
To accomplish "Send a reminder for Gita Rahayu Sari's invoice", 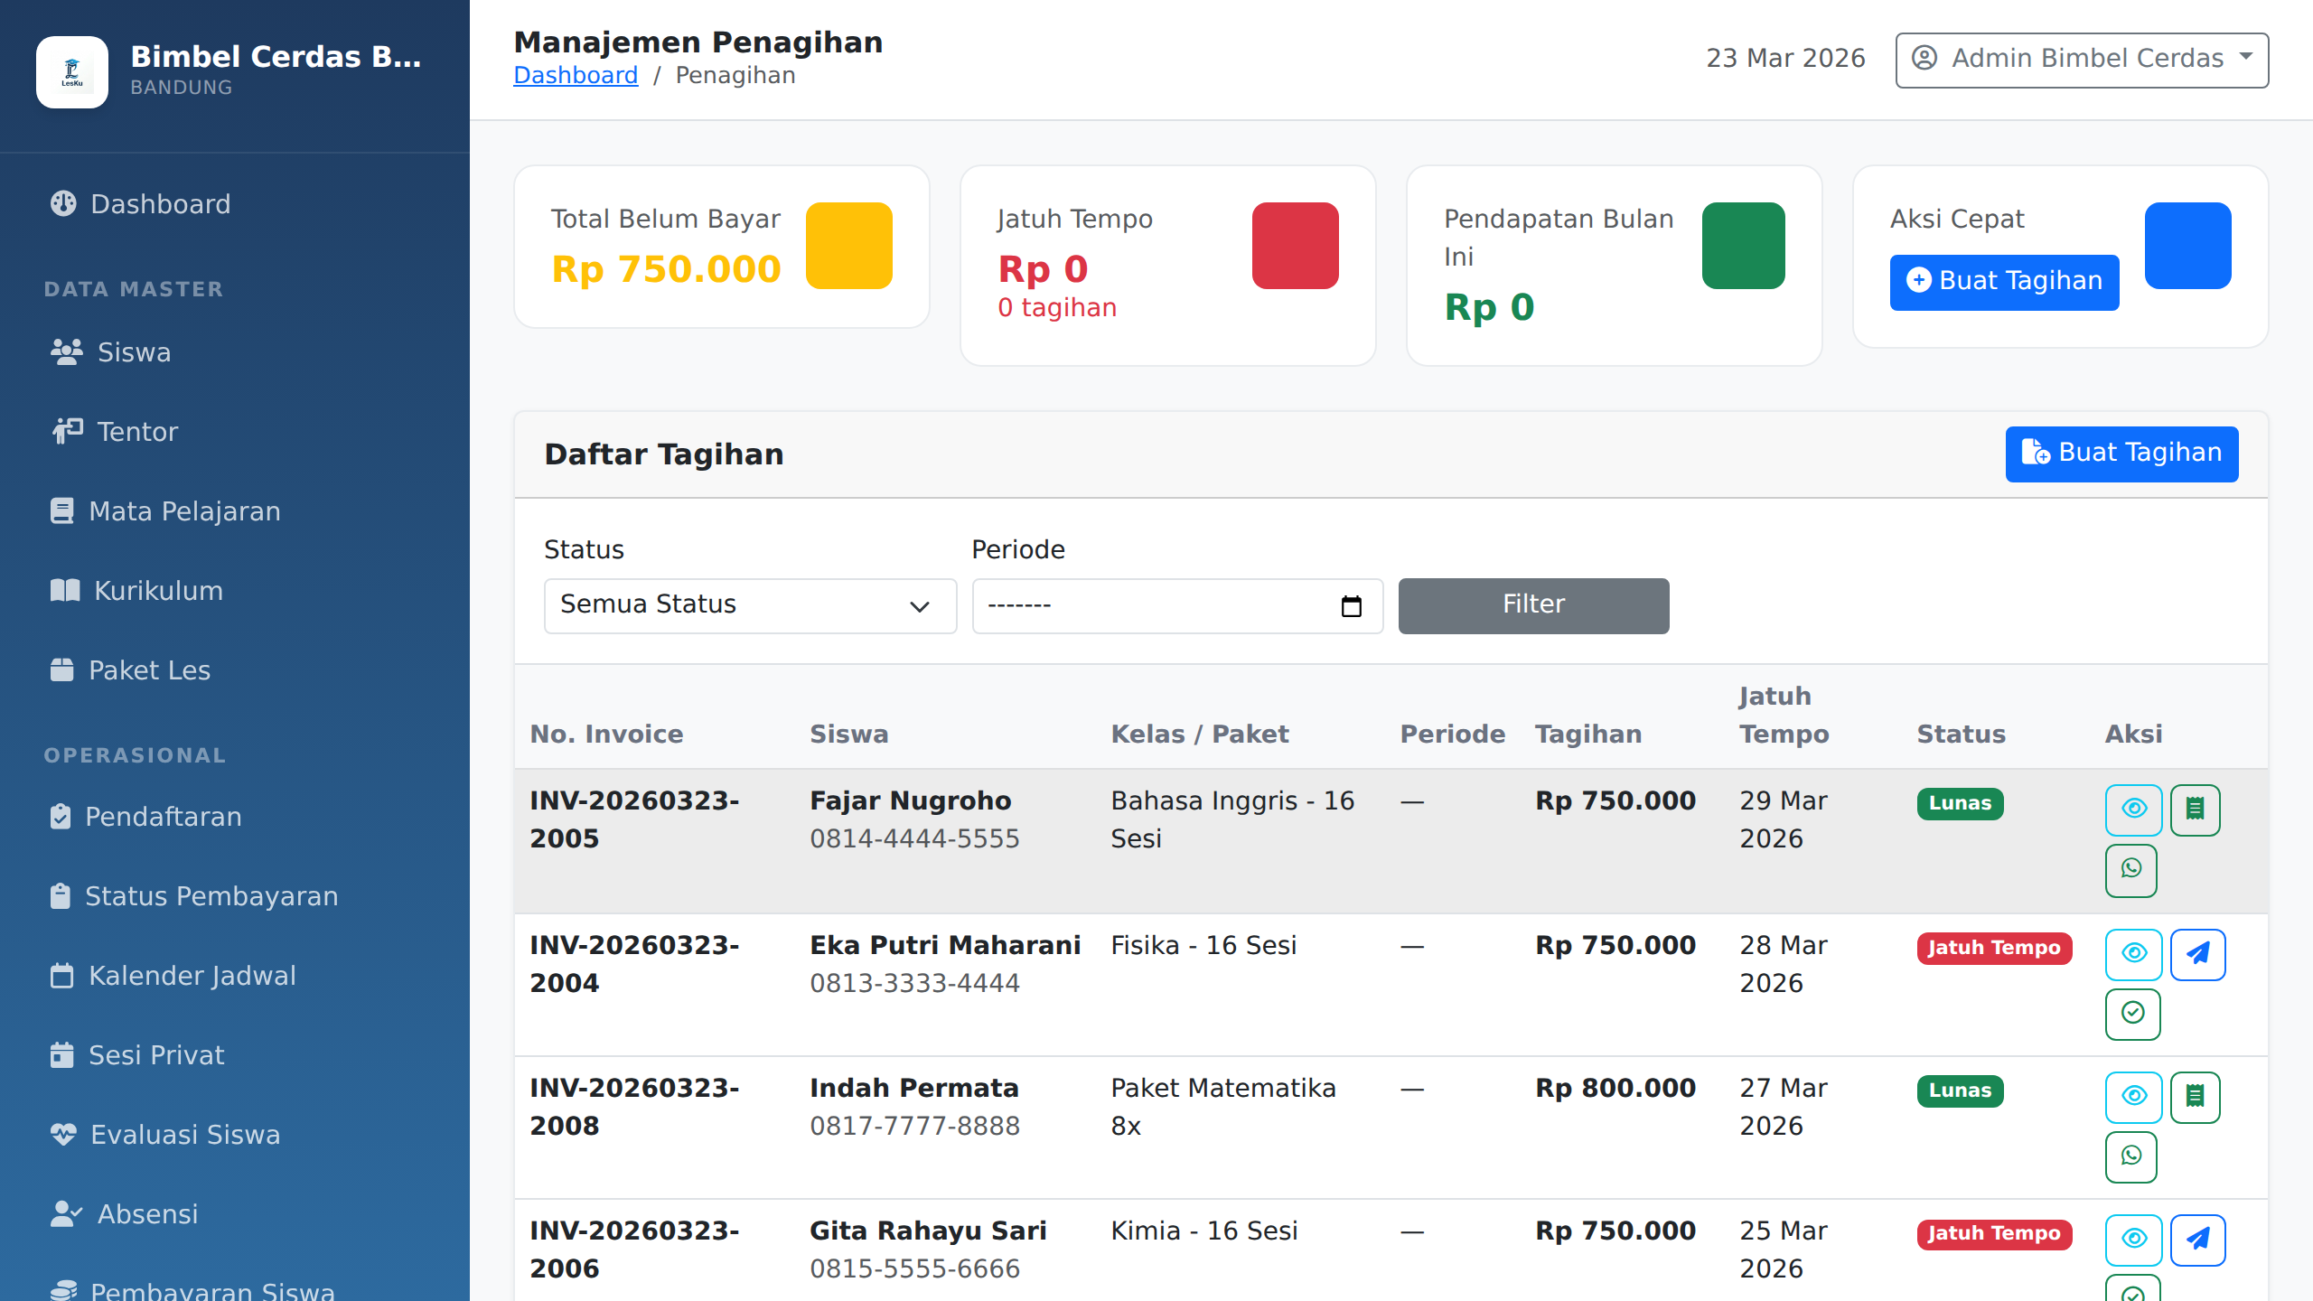I will [2197, 1240].
